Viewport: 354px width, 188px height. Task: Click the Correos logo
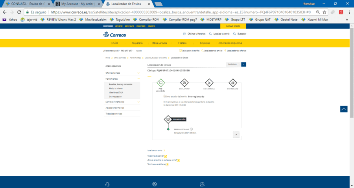(115, 35)
